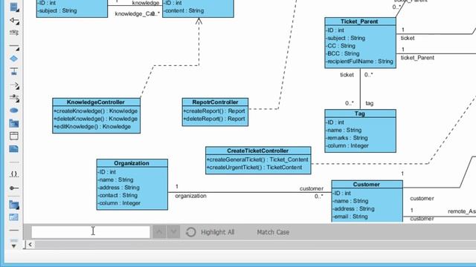The image size is (476, 267).
Task: Toggle Match Case in the find bar
Action: coord(273,232)
